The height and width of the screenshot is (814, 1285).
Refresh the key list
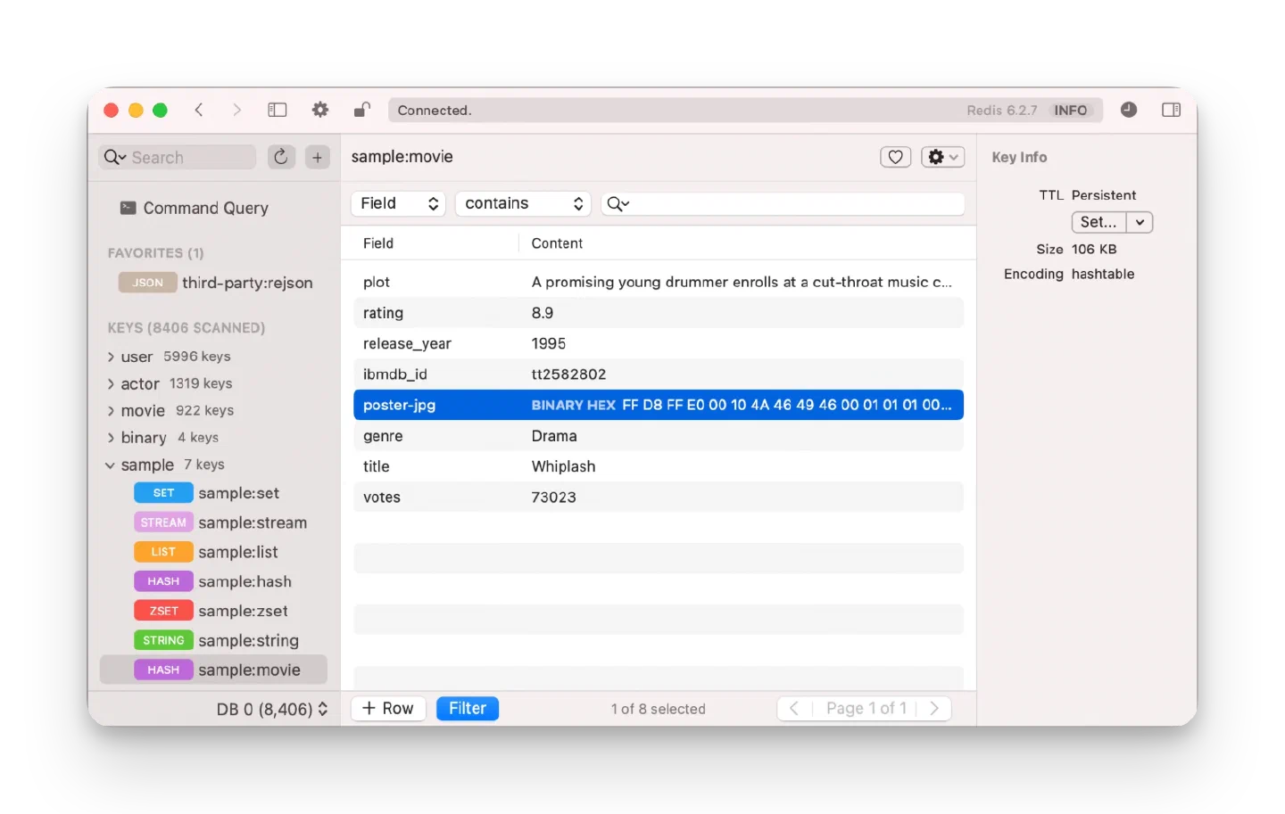click(x=281, y=157)
